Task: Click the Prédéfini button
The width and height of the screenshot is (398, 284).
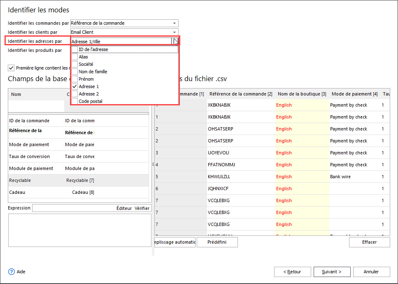Action: 217,242
